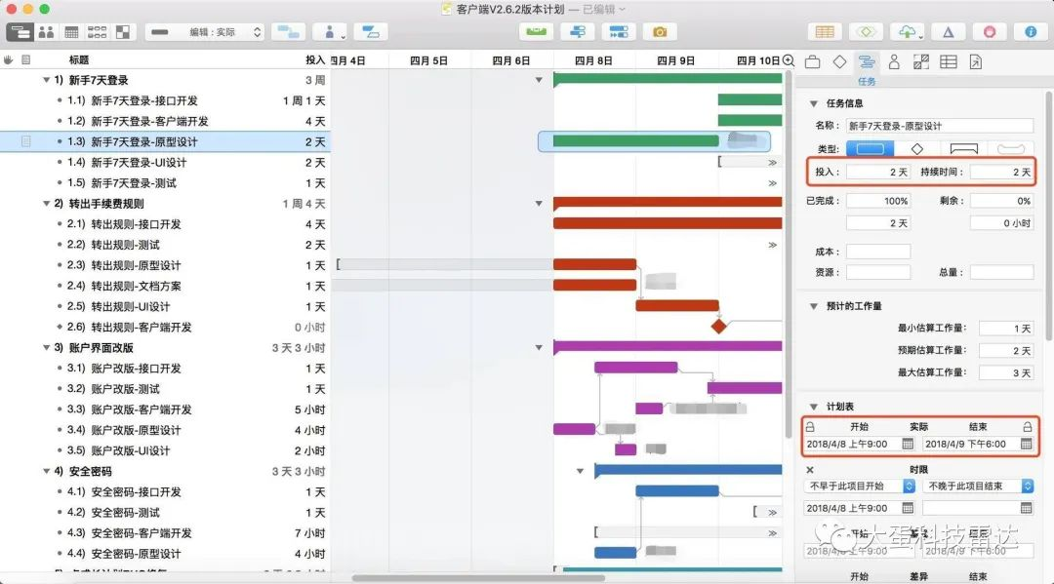Collapse group 3) 账户界面改版
The height and width of the screenshot is (584, 1054).
(46, 348)
